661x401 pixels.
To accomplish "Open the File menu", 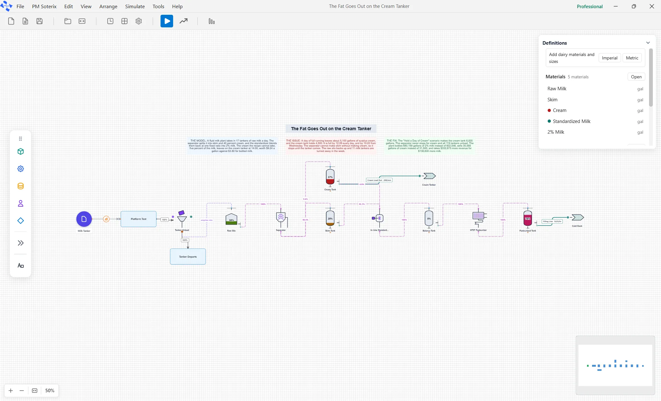I will (x=20, y=6).
